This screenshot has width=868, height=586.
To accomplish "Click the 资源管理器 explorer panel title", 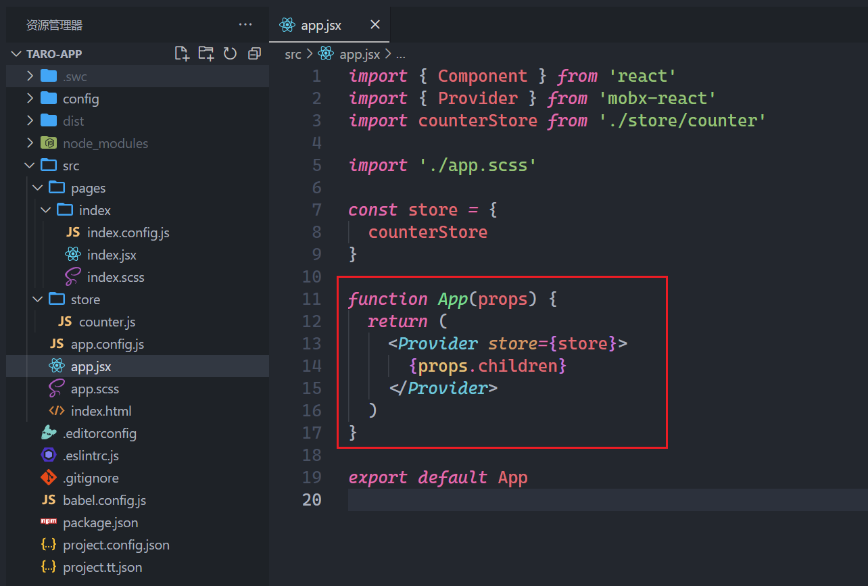I will pyautogui.click(x=54, y=25).
